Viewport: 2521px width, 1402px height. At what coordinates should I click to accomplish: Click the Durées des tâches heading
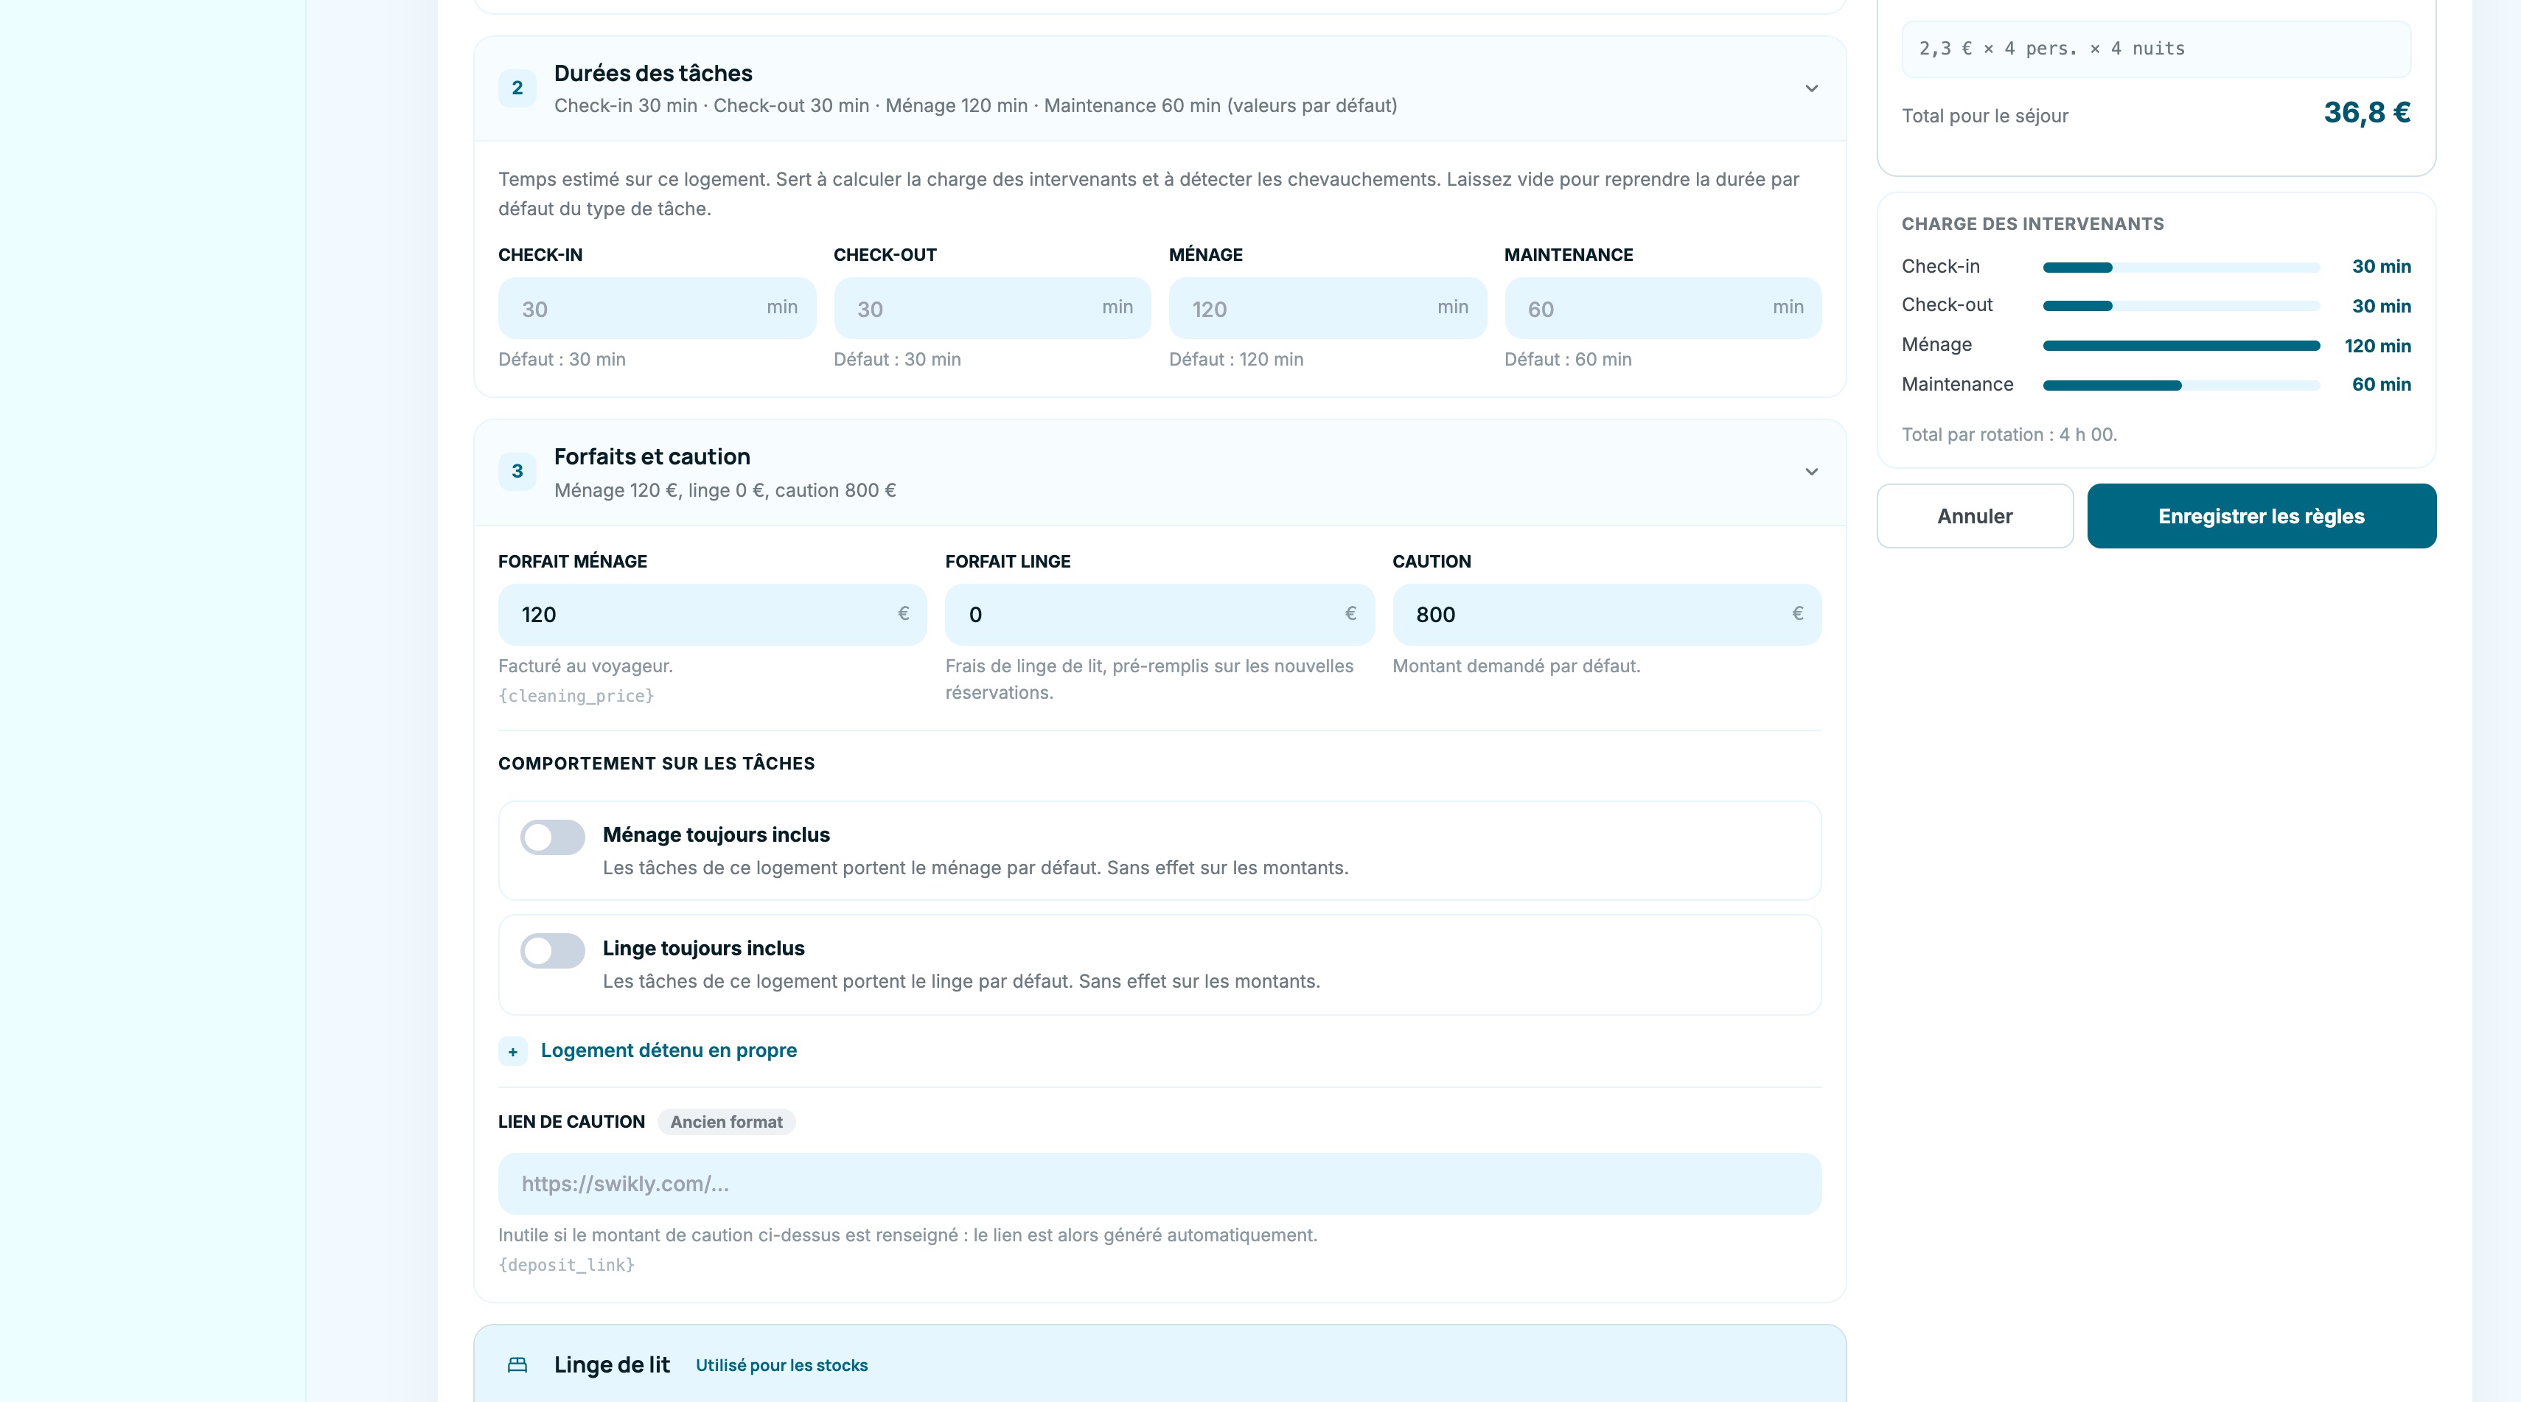[653, 74]
